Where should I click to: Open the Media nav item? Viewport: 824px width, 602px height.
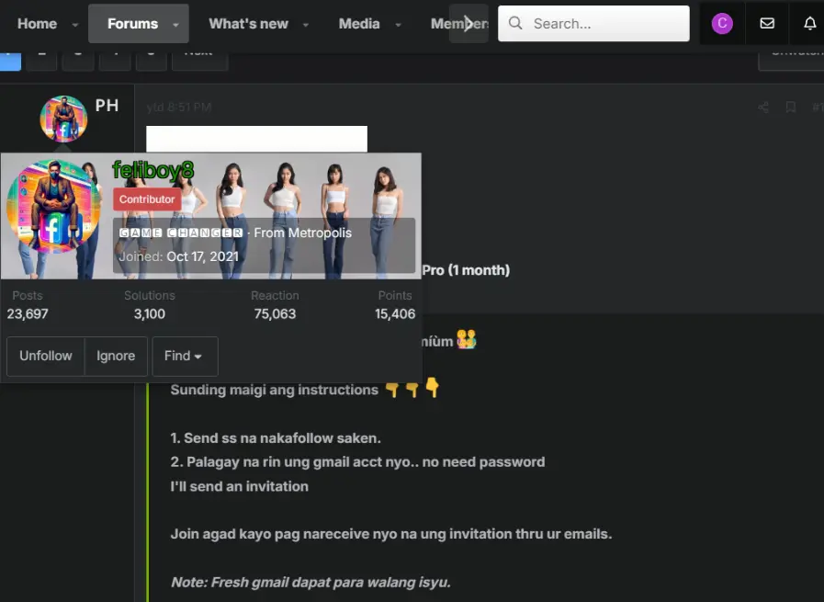tap(359, 24)
